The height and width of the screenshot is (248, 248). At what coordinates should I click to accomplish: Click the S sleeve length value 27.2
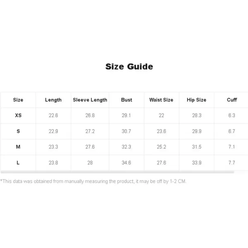pyautogui.click(x=90, y=131)
